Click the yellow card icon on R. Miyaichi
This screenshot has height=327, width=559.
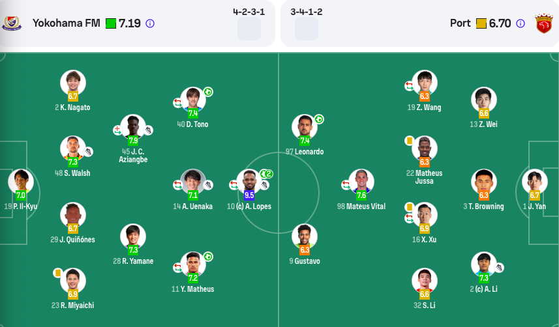(57, 273)
